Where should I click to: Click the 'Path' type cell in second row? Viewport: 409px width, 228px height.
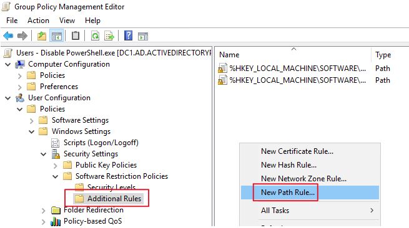click(x=383, y=80)
